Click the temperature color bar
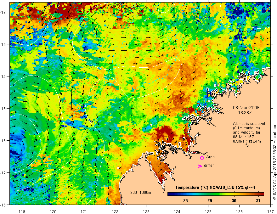Image resolution: width=277 pixels, height=214 pixels. click(x=216, y=194)
